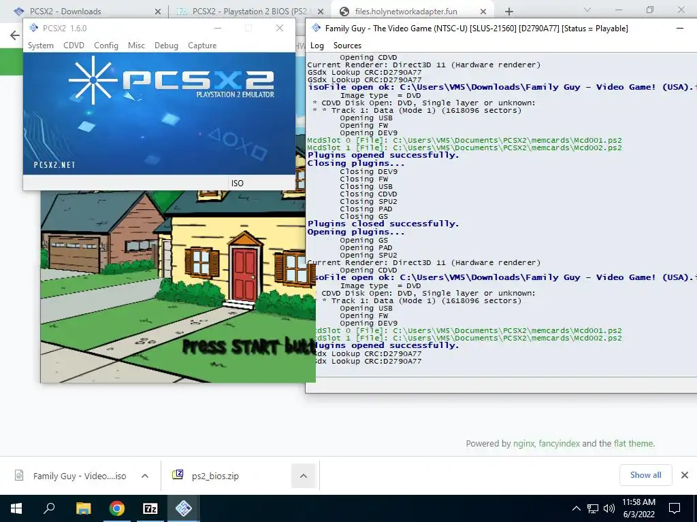This screenshot has height=522, width=697.
Task: Click the browser back arrow
Action: tap(15, 35)
